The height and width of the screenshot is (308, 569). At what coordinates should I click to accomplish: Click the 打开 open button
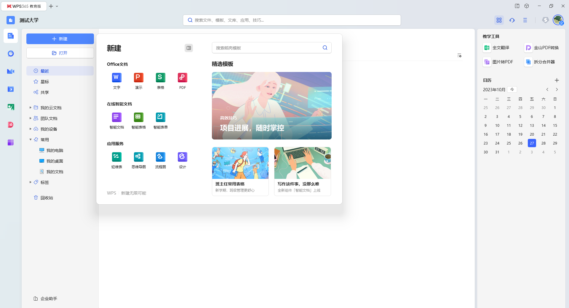tap(60, 53)
